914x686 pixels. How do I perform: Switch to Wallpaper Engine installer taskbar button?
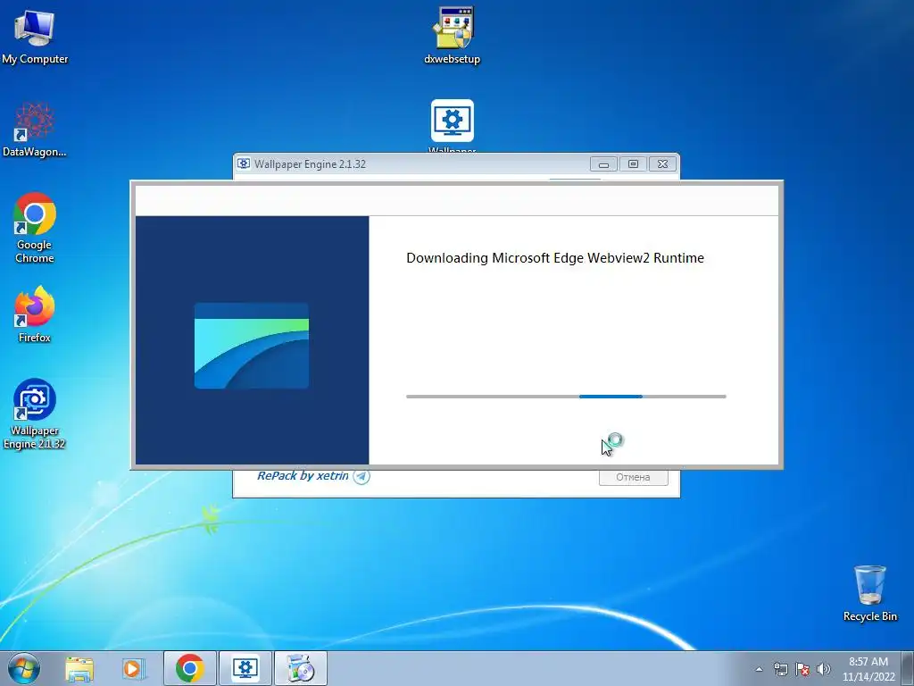(x=245, y=668)
